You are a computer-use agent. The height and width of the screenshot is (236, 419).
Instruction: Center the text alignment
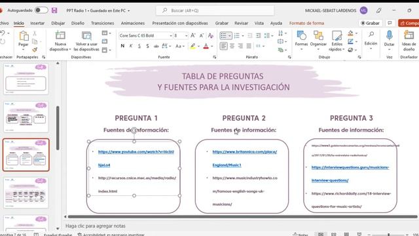232,46
